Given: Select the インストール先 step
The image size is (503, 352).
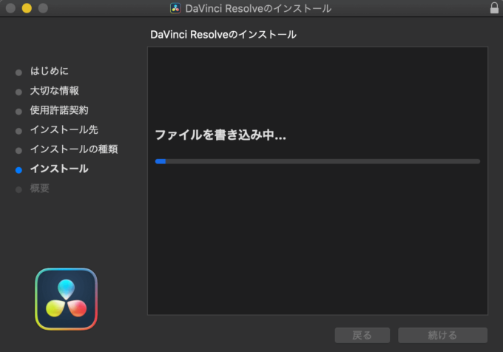Looking at the screenshot, I should point(64,130).
